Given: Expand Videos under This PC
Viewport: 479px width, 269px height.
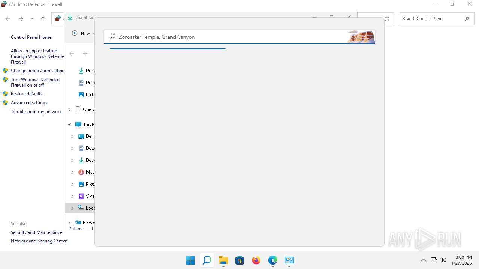Looking at the screenshot, I should click(73, 196).
